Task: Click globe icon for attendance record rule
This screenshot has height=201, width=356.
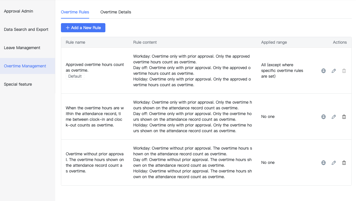Action: (x=324, y=117)
